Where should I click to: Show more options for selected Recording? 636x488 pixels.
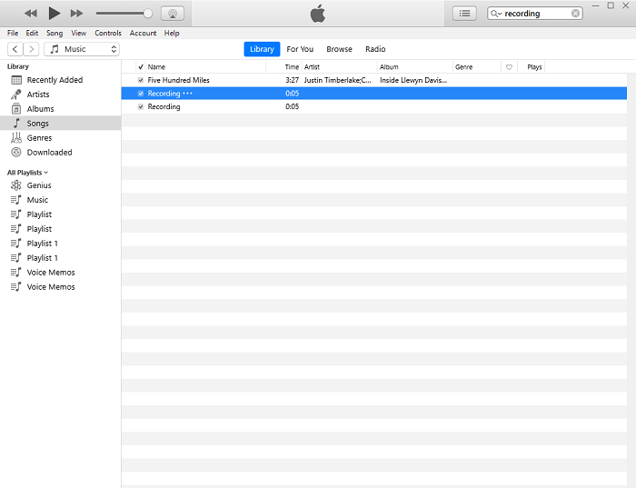[187, 94]
